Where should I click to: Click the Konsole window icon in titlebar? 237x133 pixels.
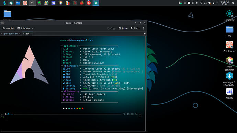(x=2, y=23)
